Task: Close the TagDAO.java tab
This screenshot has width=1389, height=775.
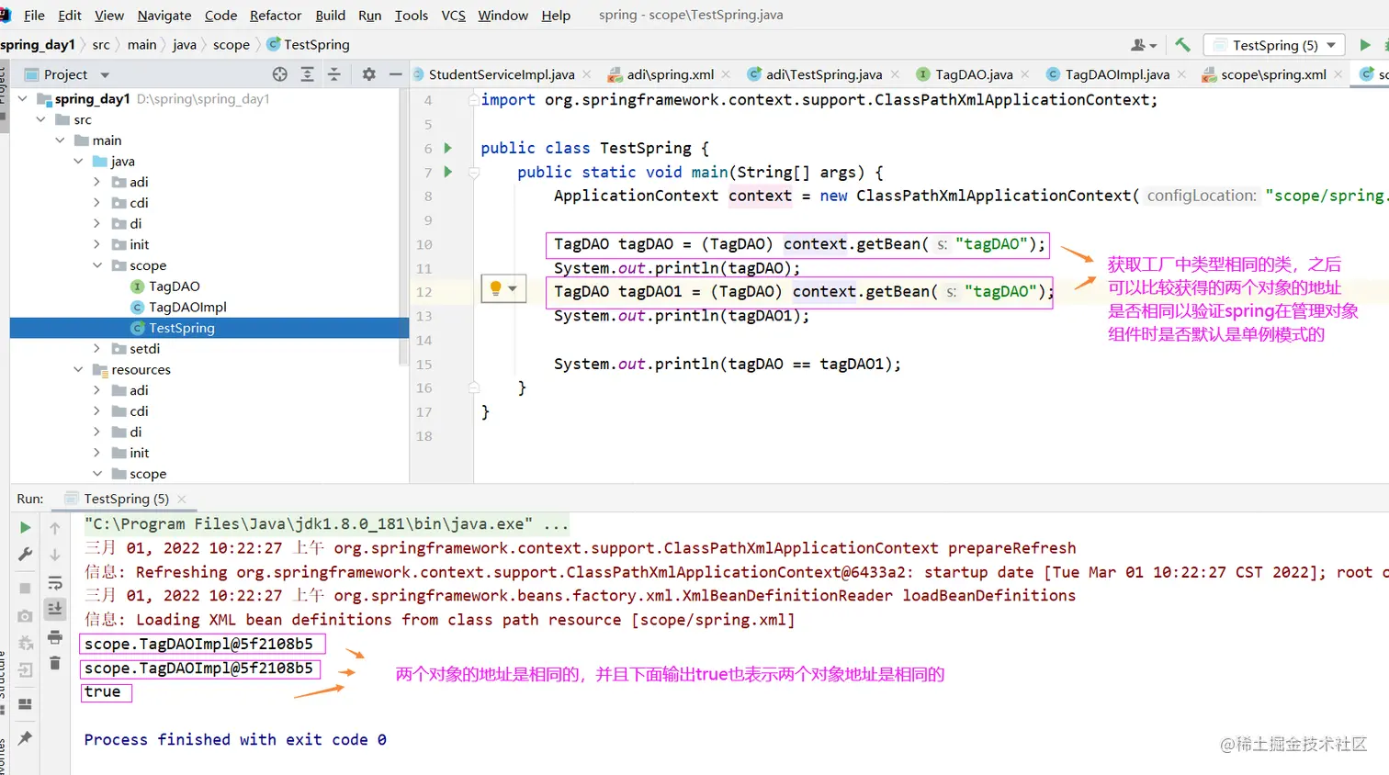Action: point(1024,74)
